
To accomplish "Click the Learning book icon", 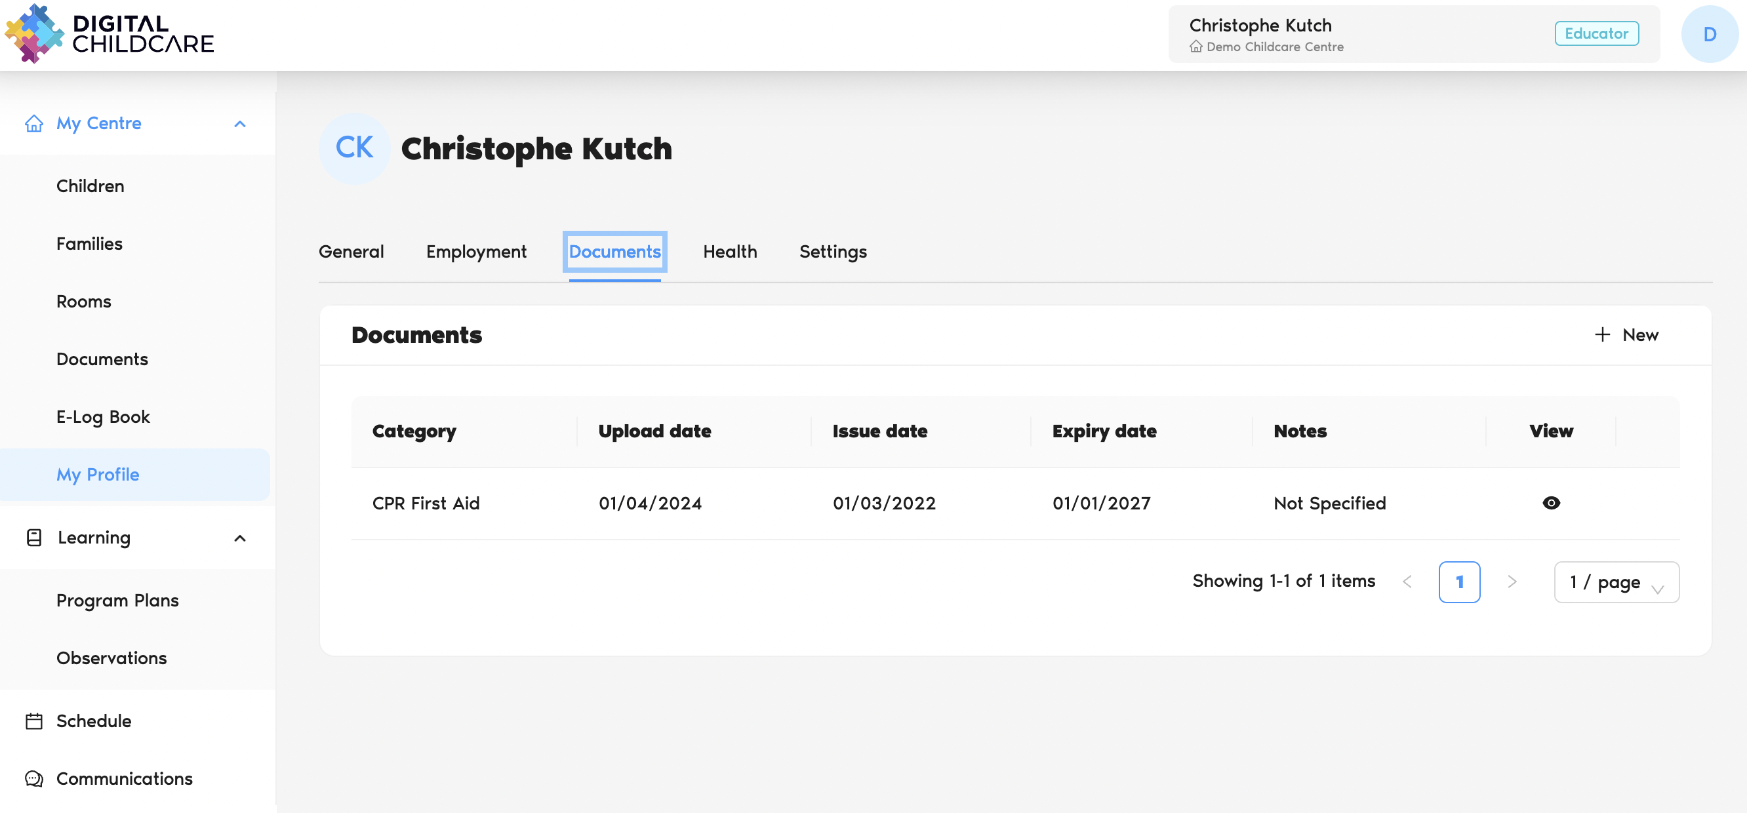I will 34,538.
